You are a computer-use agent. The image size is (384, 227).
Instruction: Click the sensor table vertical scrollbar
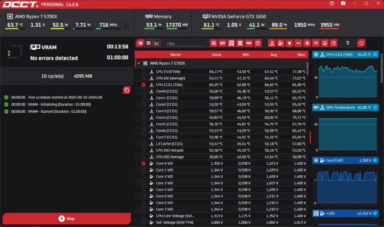308,69
